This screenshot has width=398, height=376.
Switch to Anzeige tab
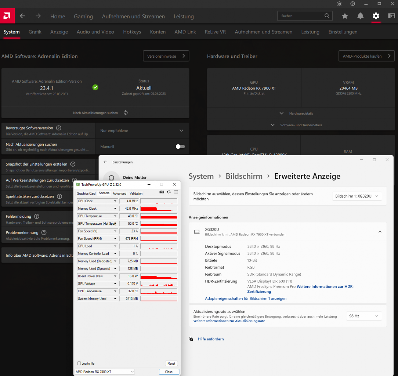coord(59,32)
